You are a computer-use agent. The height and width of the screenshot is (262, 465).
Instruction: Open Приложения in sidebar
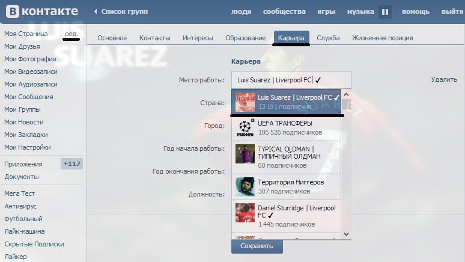click(23, 164)
